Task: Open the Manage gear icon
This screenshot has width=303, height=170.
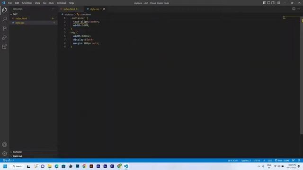Action: pyautogui.click(x=4, y=153)
